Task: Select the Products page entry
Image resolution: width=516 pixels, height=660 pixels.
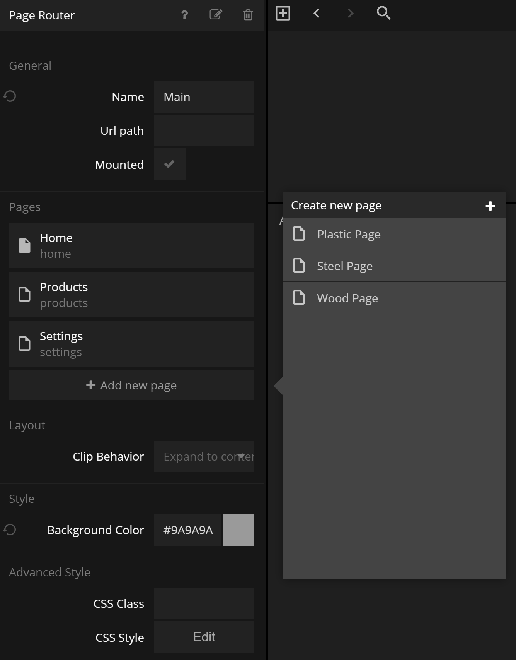Action: [131, 295]
